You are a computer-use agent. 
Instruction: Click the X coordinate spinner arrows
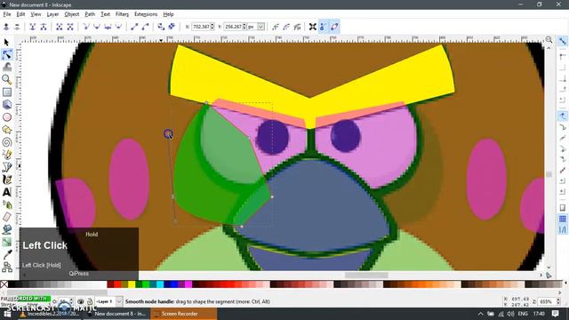point(212,27)
